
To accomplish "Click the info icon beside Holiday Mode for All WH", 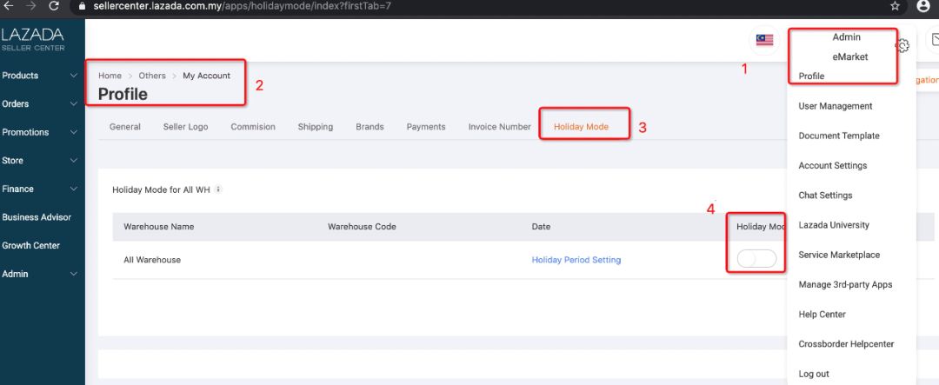I will click(x=218, y=189).
